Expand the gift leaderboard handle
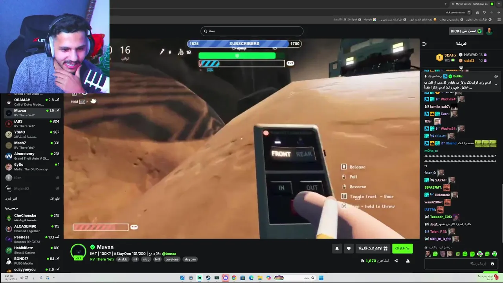This screenshot has height=283, width=503. click(x=461, y=68)
